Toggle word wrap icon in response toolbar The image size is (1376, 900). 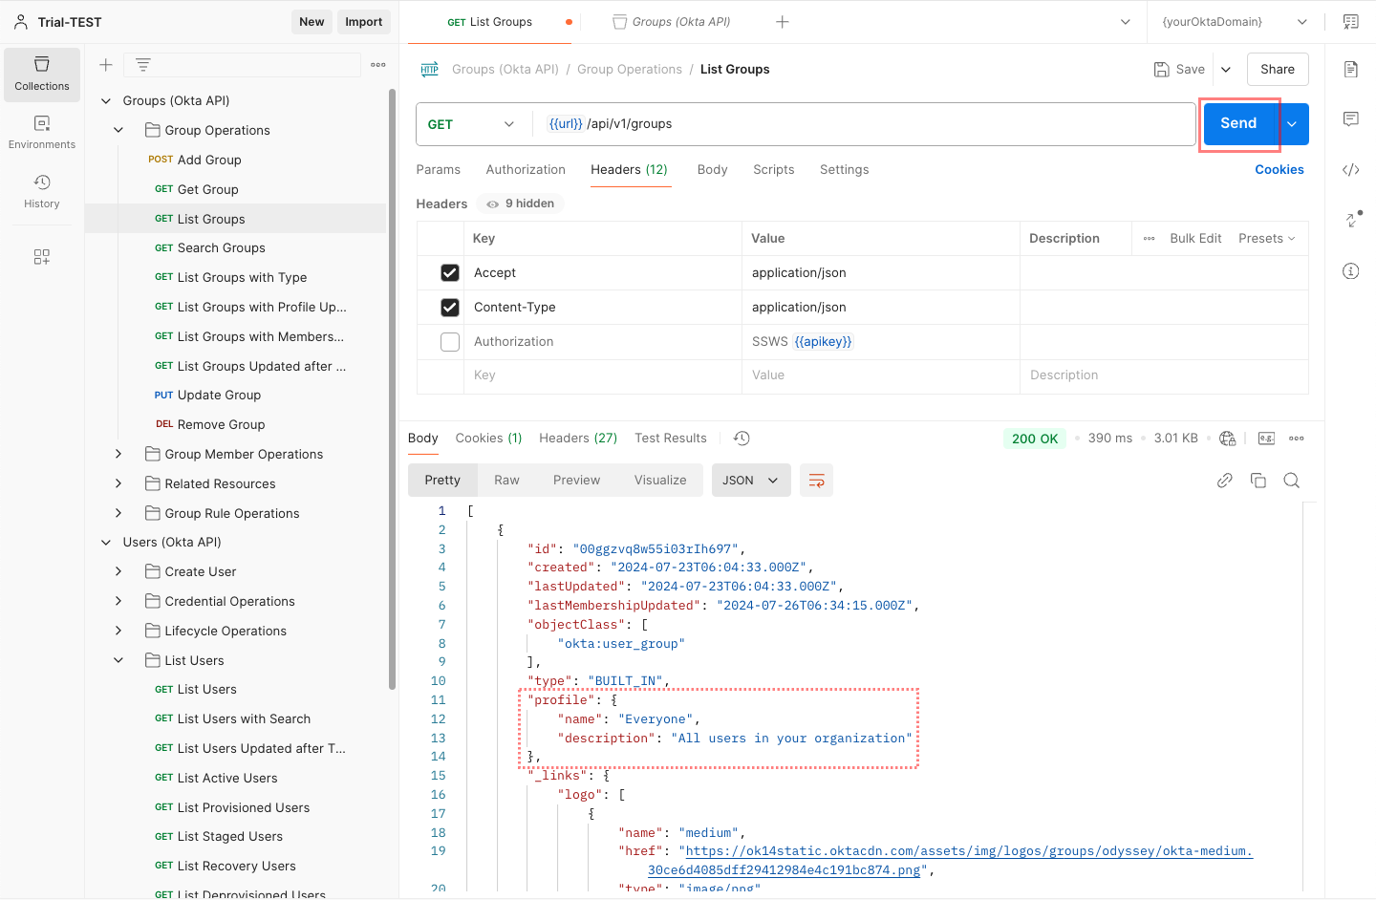tap(816, 481)
